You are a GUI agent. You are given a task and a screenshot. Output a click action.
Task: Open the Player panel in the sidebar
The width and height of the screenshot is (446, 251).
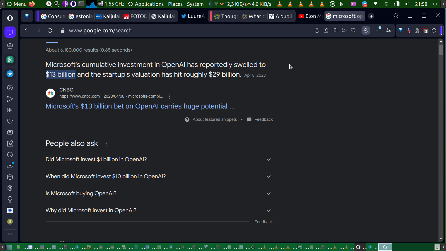click(10, 88)
